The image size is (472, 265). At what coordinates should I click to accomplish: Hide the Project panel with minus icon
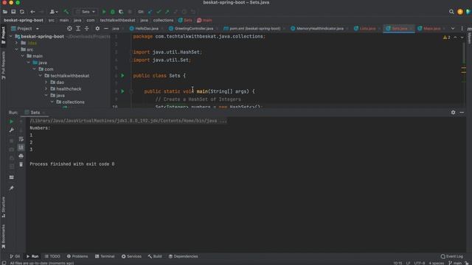(106, 29)
